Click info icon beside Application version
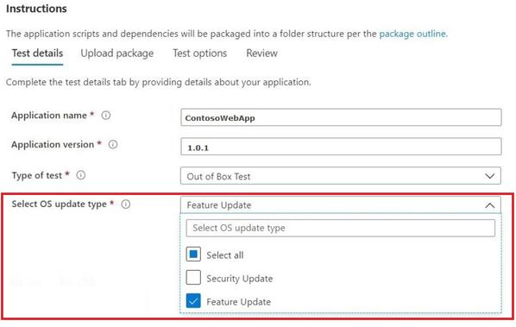The image size is (516, 327). (x=113, y=144)
